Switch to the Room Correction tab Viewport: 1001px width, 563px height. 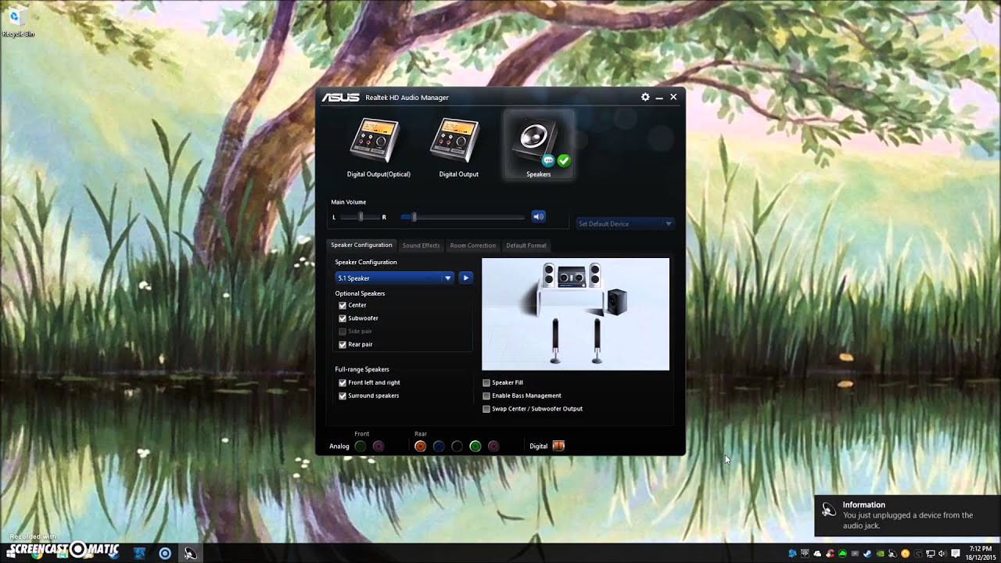point(472,246)
